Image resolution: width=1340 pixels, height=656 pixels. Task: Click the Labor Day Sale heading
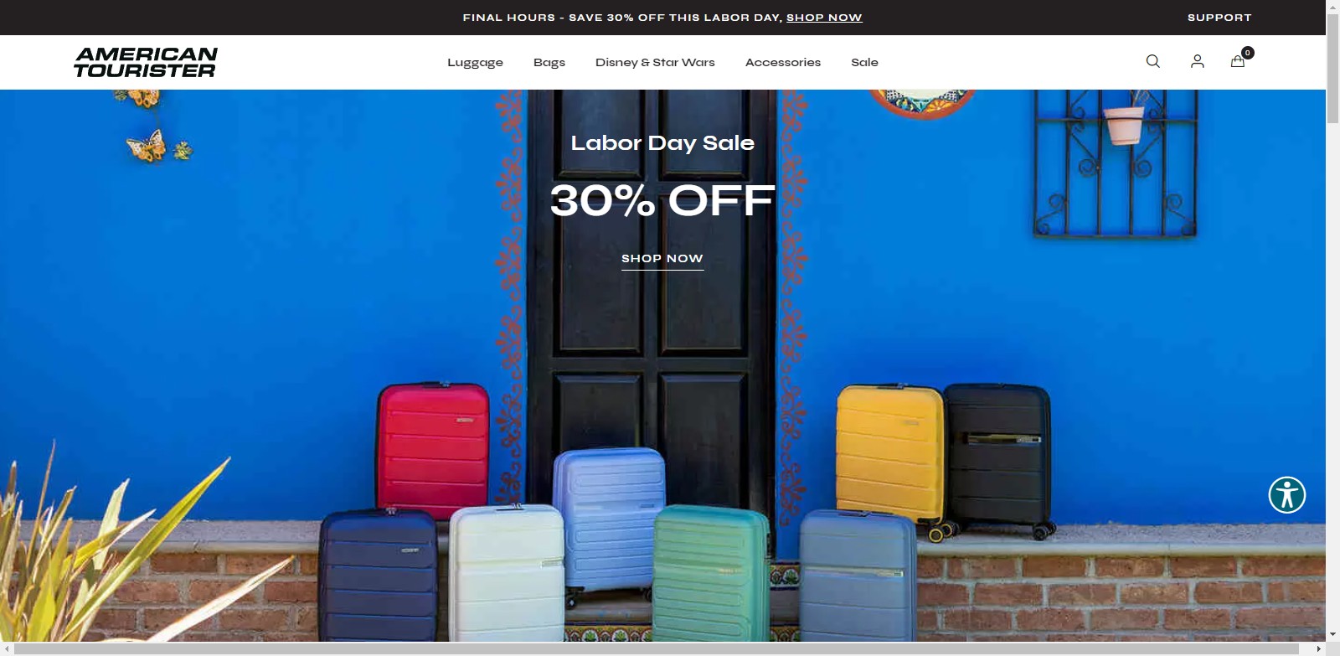pos(662,143)
